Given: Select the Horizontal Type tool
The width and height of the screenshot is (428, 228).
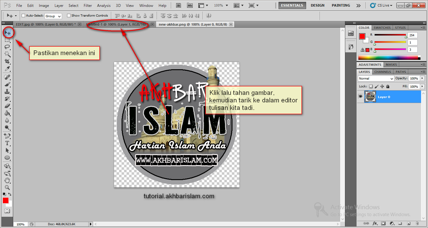Looking at the screenshot, I should (8, 143).
